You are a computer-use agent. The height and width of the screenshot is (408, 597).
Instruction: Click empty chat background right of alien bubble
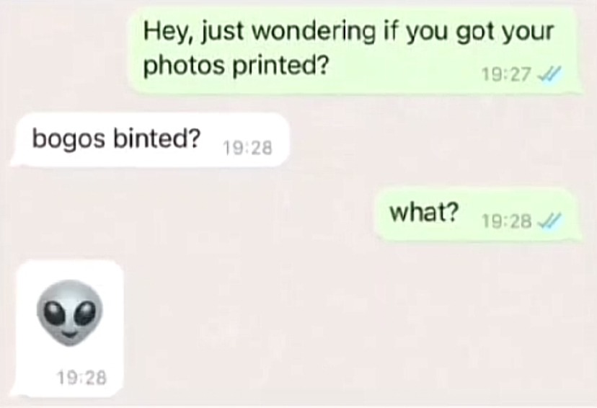pos(342,327)
